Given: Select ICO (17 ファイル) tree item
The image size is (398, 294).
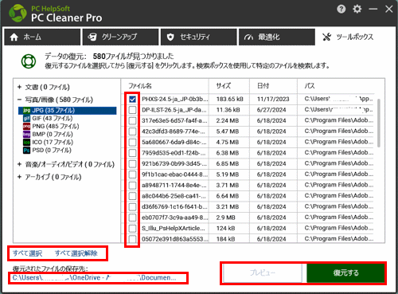Looking at the screenshot, I should [x=53, y=143].
